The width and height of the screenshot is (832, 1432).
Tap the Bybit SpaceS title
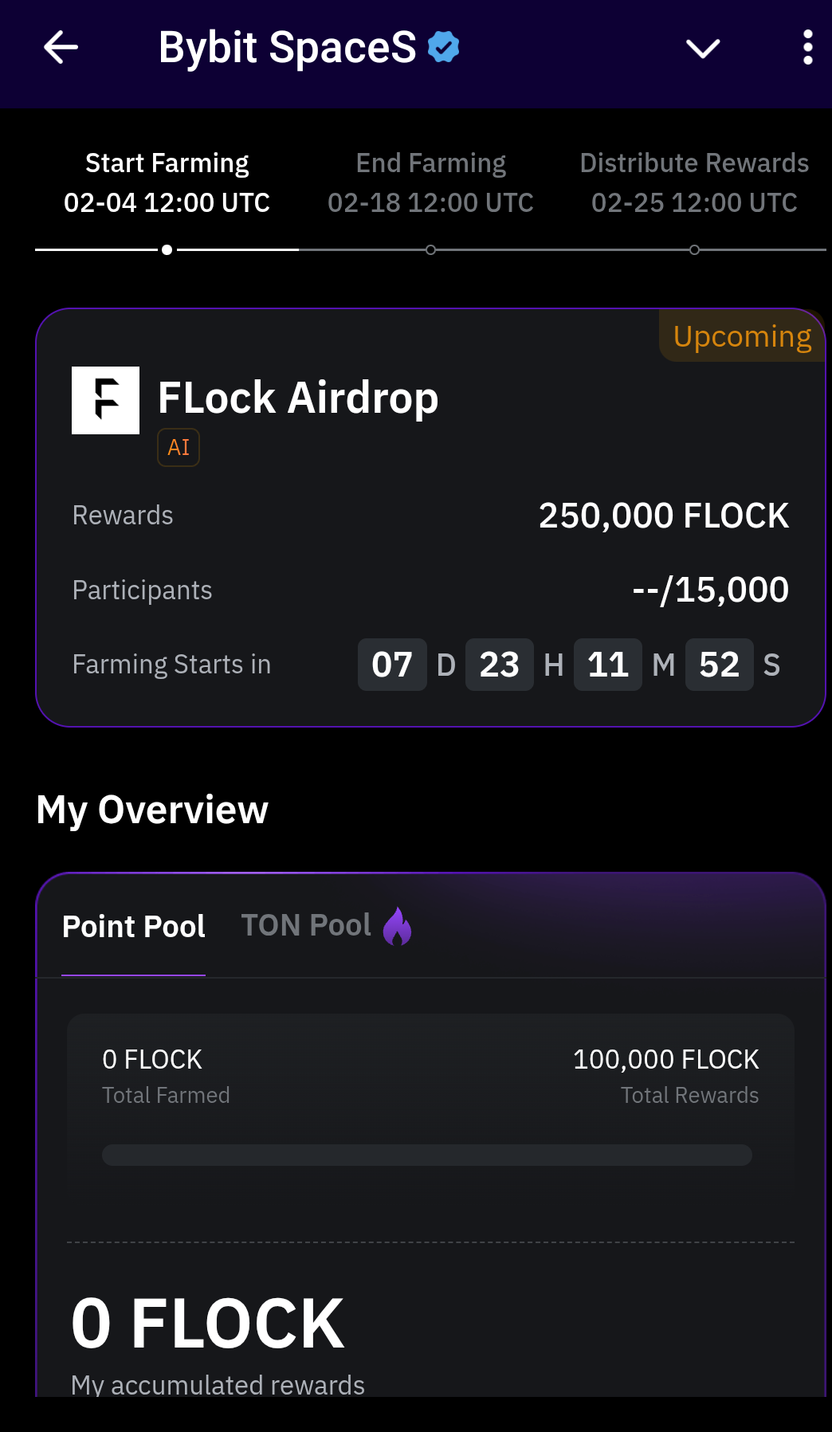pyautogui.click(x=287, y=47)
